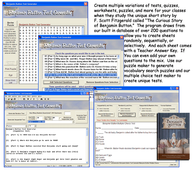Click the binoculars Find icon

(41, 99)
